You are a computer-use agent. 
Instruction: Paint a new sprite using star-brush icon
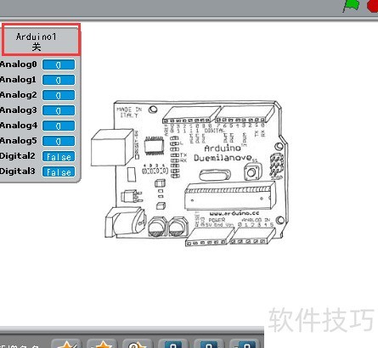coord(66,344)
